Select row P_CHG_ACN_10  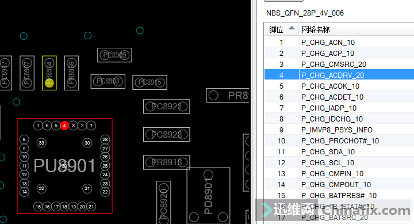click(x=339, y=42)
